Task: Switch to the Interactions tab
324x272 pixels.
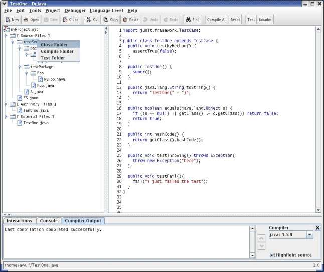Action: [19, 221]
